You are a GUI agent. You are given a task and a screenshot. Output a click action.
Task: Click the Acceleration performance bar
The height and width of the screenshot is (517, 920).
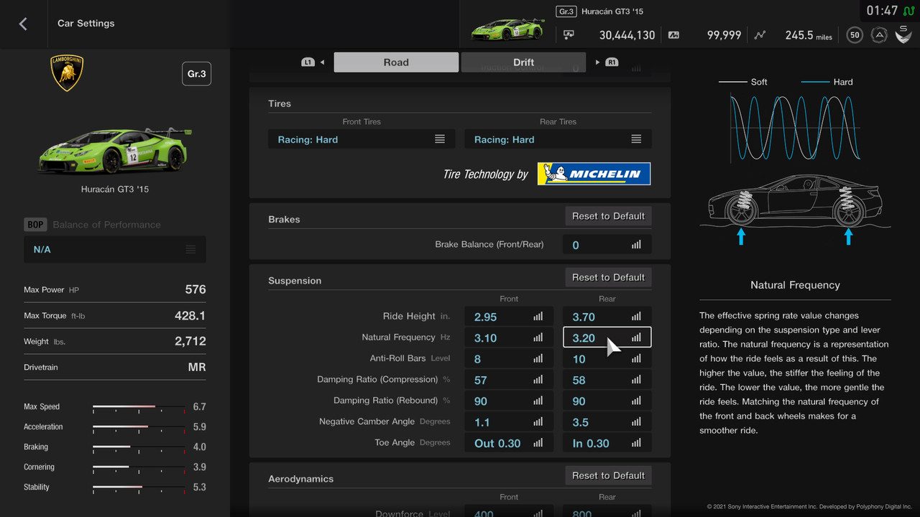[x=139, y=427]
